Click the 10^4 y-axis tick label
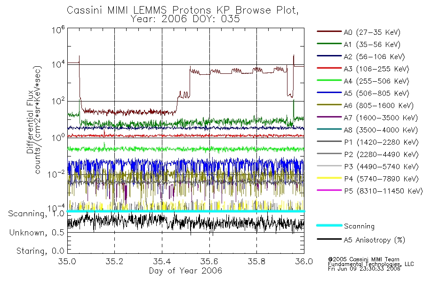The width and height of the screenshot is (447, 282). pyautogui.click(x=58, y=64)
